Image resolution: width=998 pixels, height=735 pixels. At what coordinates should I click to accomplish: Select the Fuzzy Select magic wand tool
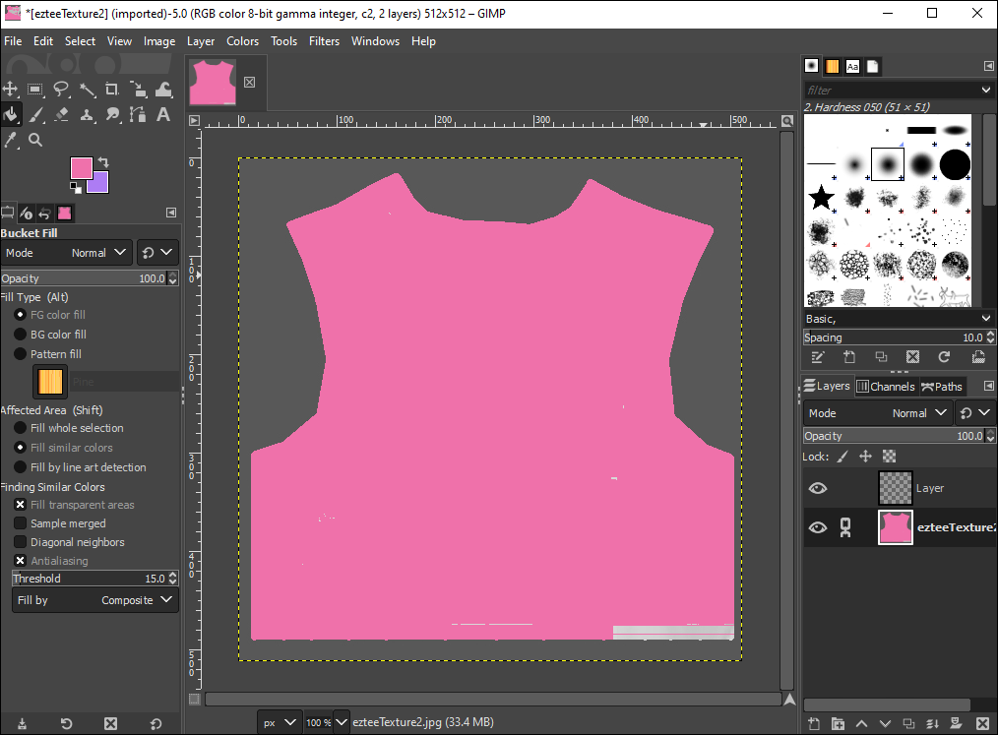[x=87, y=90]
